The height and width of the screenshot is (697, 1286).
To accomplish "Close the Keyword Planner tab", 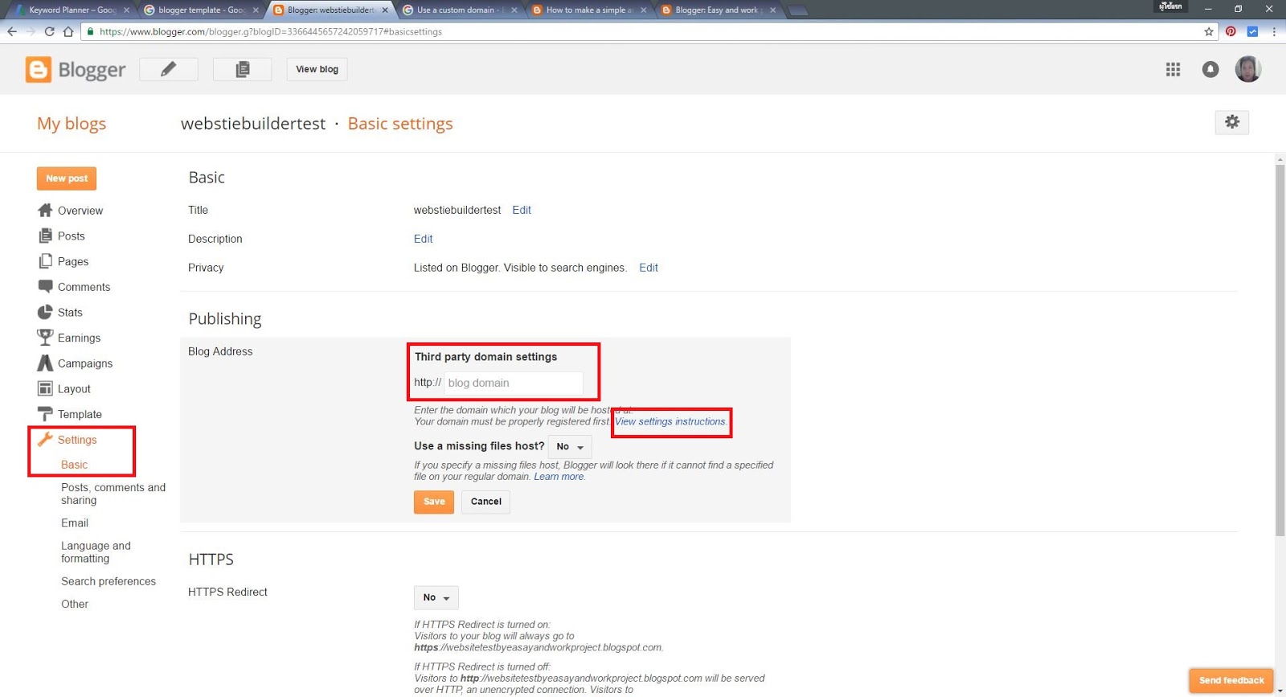I will (x=126, y=10).
